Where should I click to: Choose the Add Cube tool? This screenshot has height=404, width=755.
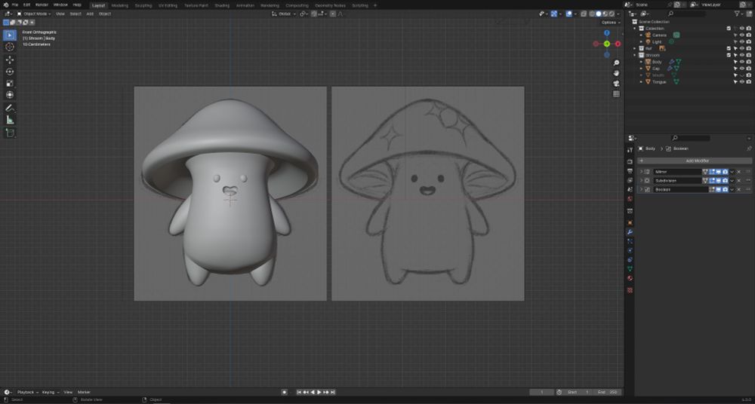[10, 133]
